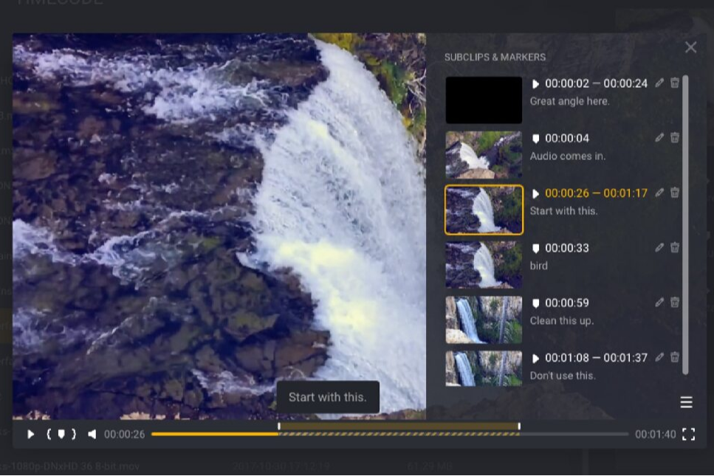The image size is (714, 476).
Task: Mute the audio with the speaker icon
Action: (92, 434)
